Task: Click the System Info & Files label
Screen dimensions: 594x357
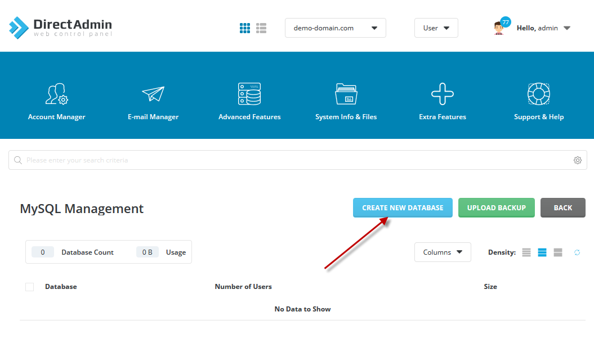Action: (x=346, y=117)
